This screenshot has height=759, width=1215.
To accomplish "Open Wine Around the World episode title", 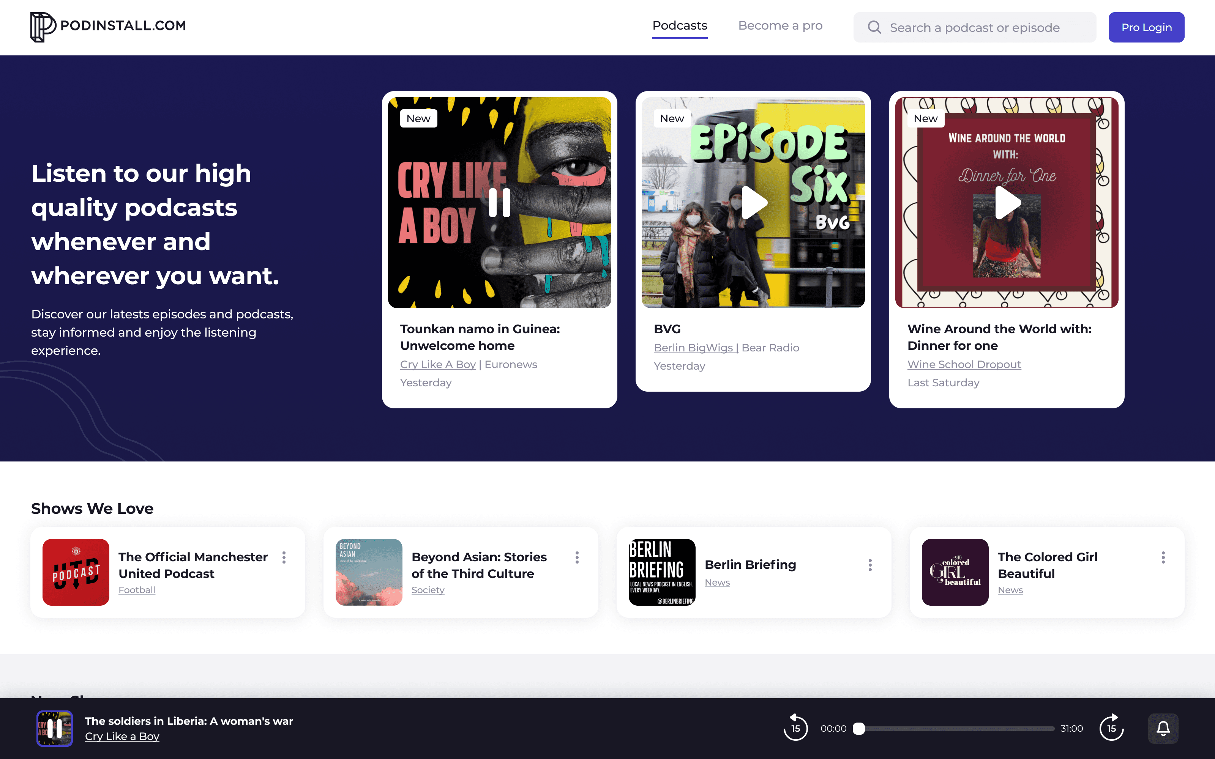I will click(1000, 337).
